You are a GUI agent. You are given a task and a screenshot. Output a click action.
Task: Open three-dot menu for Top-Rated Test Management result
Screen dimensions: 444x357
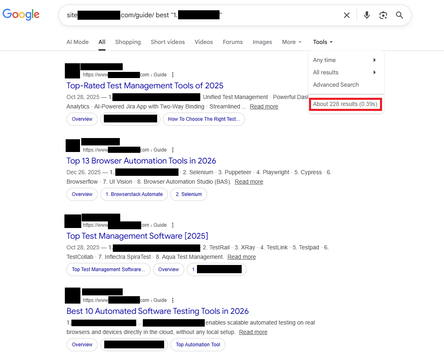[173, 75]
